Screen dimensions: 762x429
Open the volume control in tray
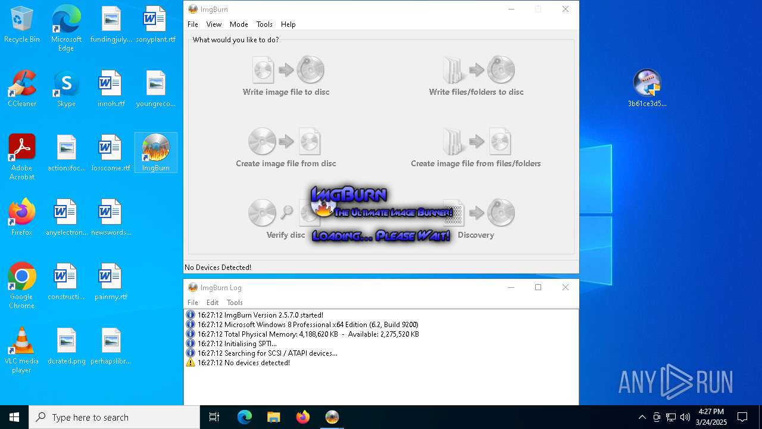[x=685, y=417]
